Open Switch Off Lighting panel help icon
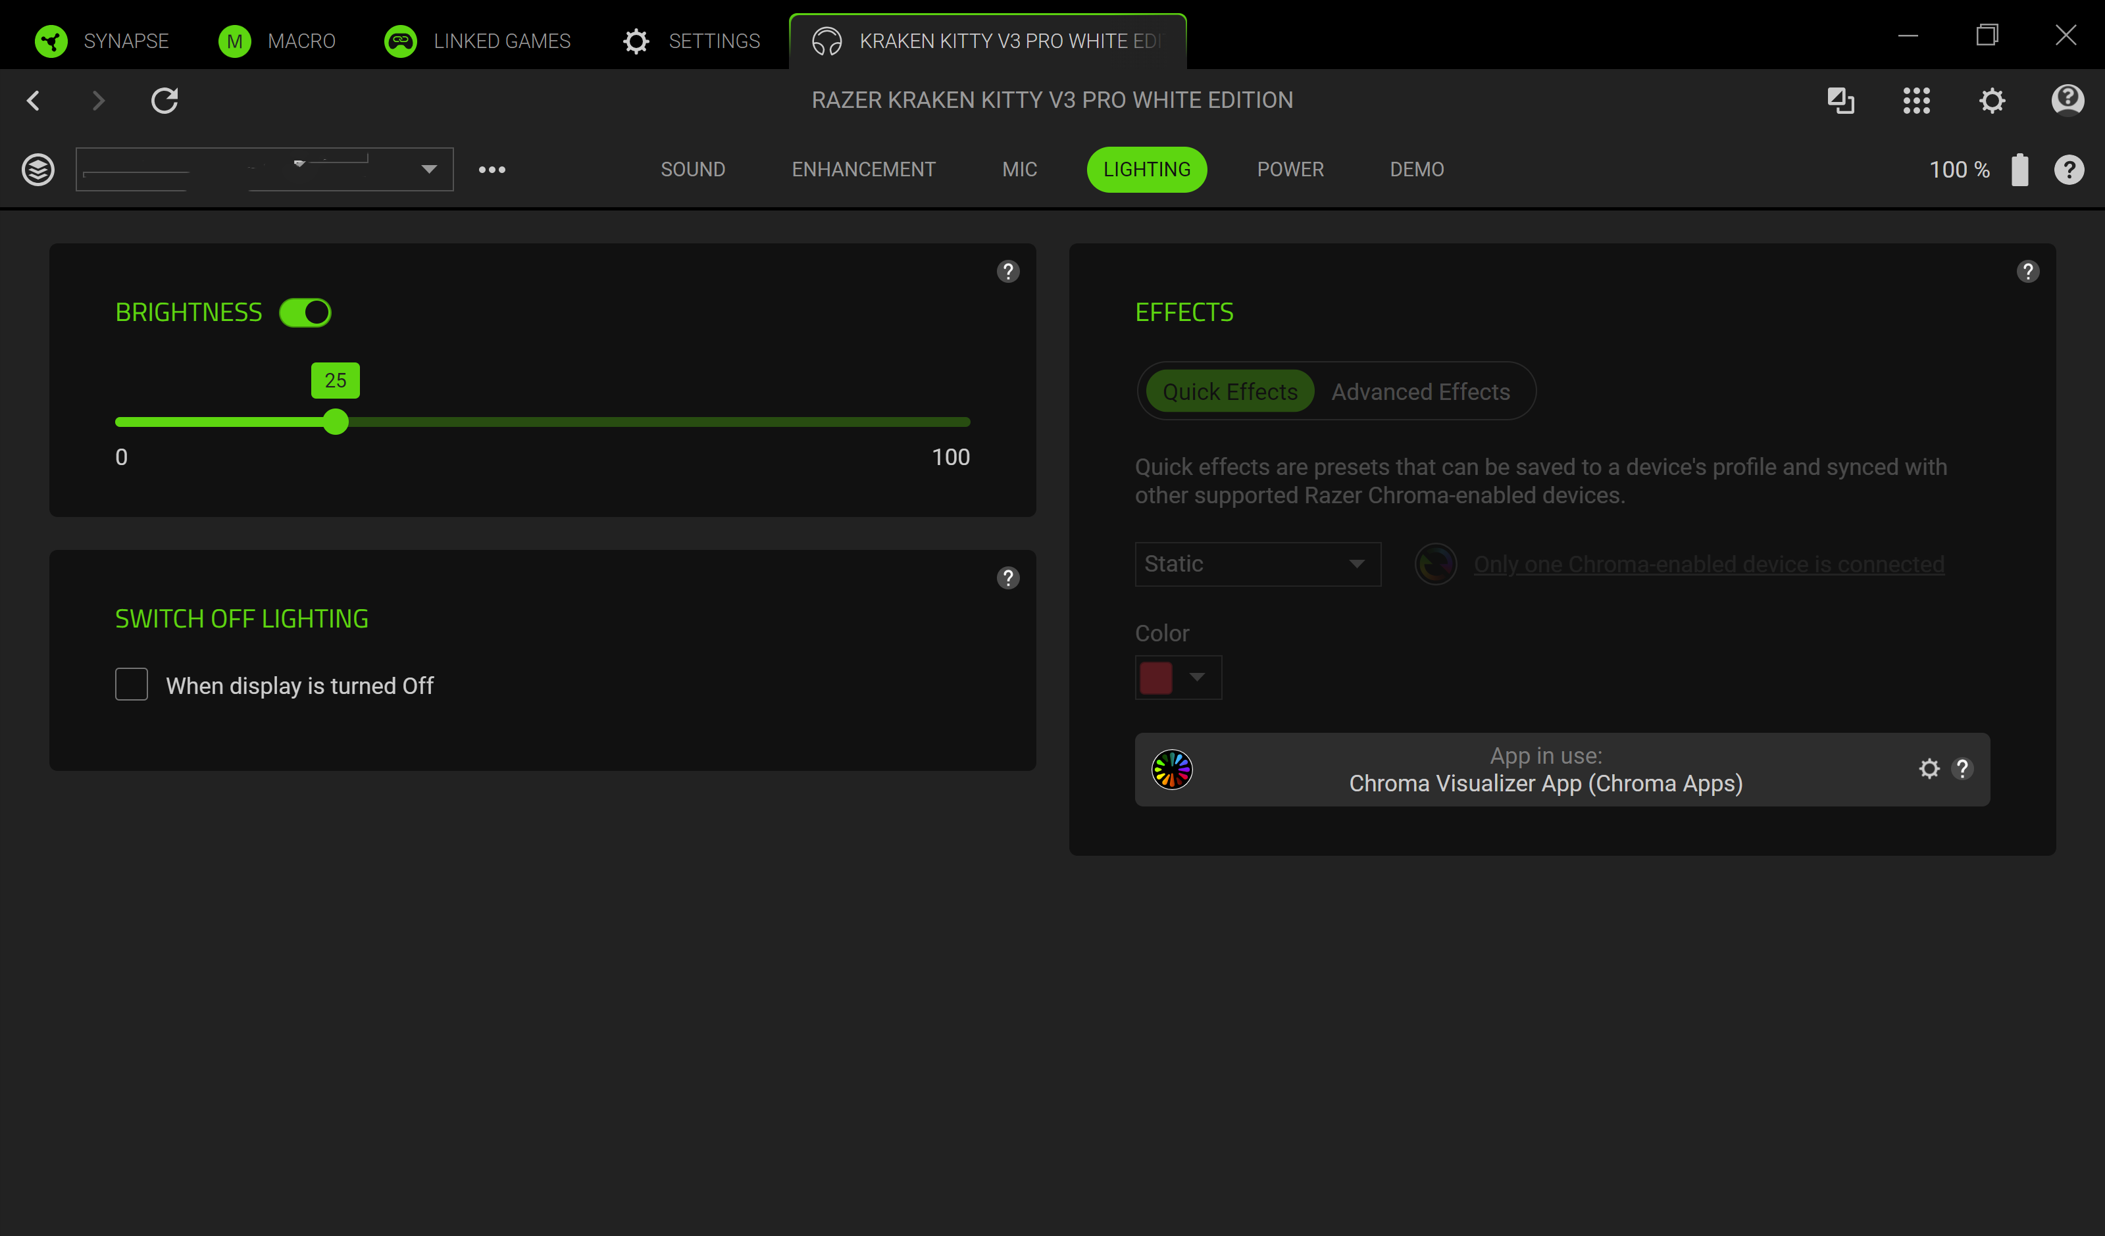 pyautogui.click(x=1008, y=578)
